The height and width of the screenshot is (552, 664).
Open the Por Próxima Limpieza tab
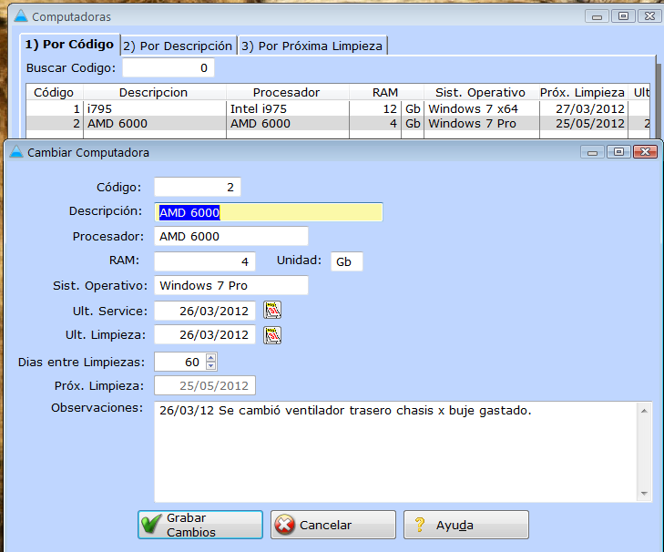(312, 46)
